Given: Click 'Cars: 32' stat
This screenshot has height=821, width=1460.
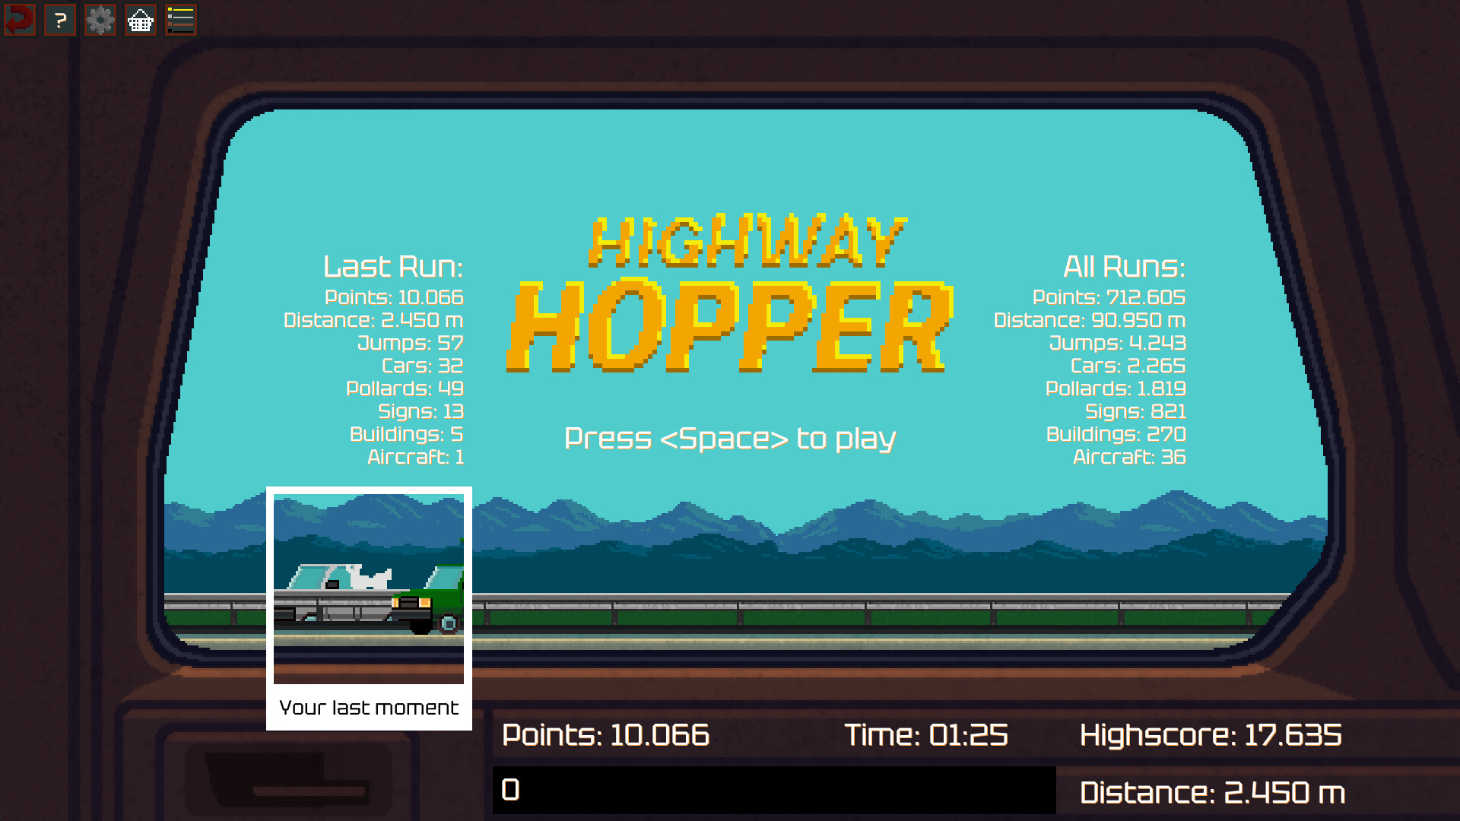Looking at the screenshot, I should [x=423, y=366].
